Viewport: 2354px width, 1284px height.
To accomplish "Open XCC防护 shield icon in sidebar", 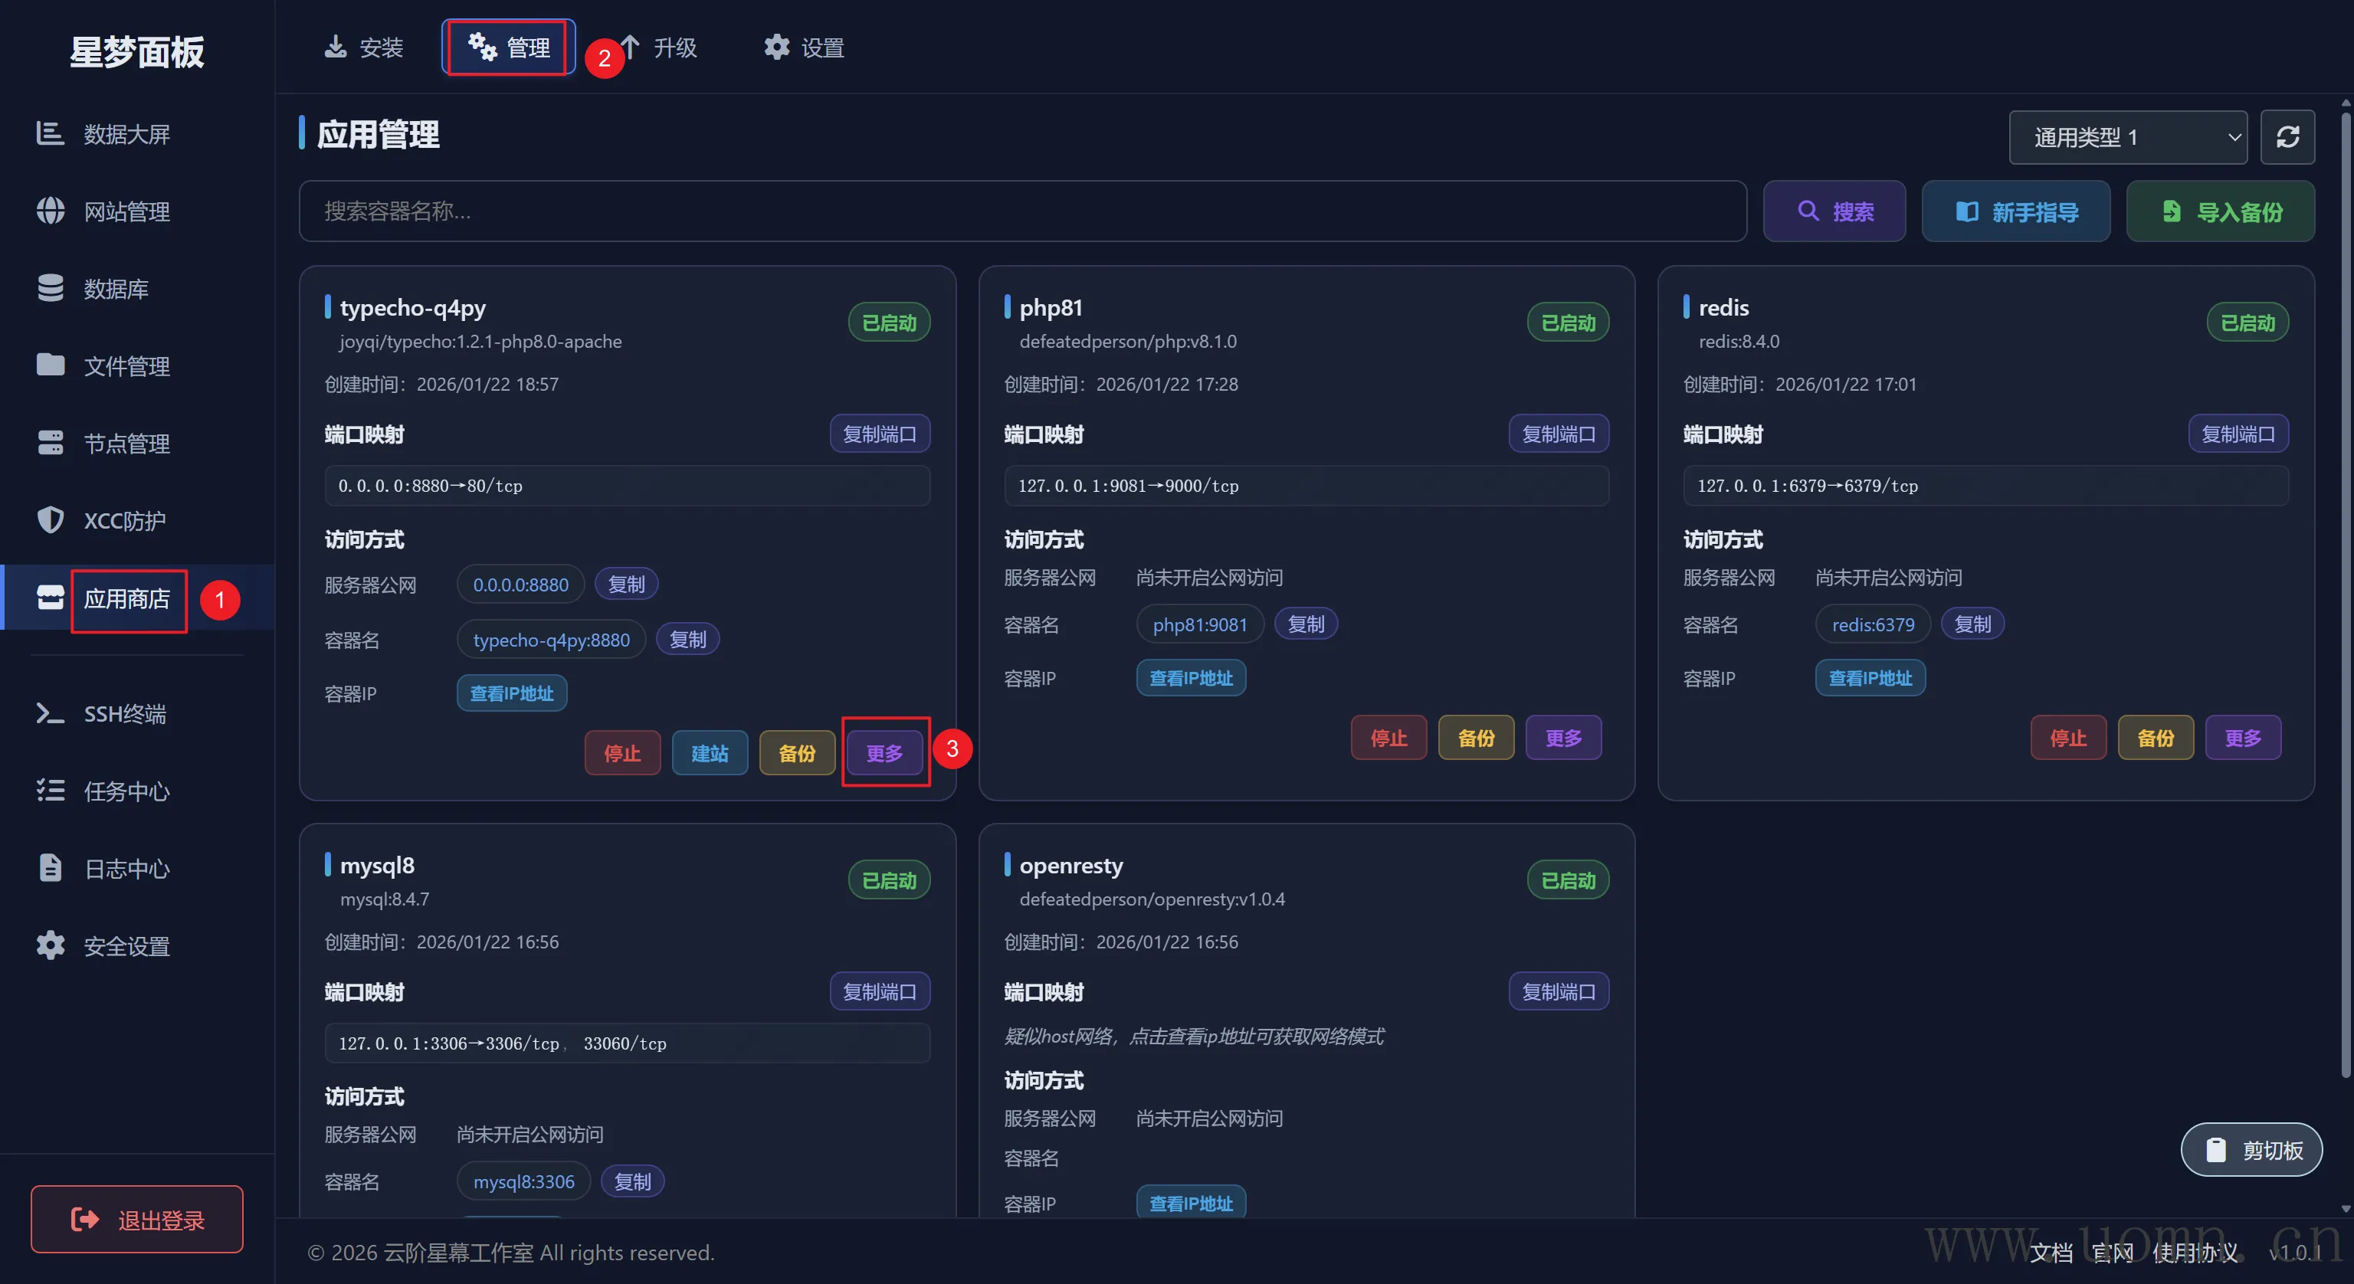I will (51, 520).
